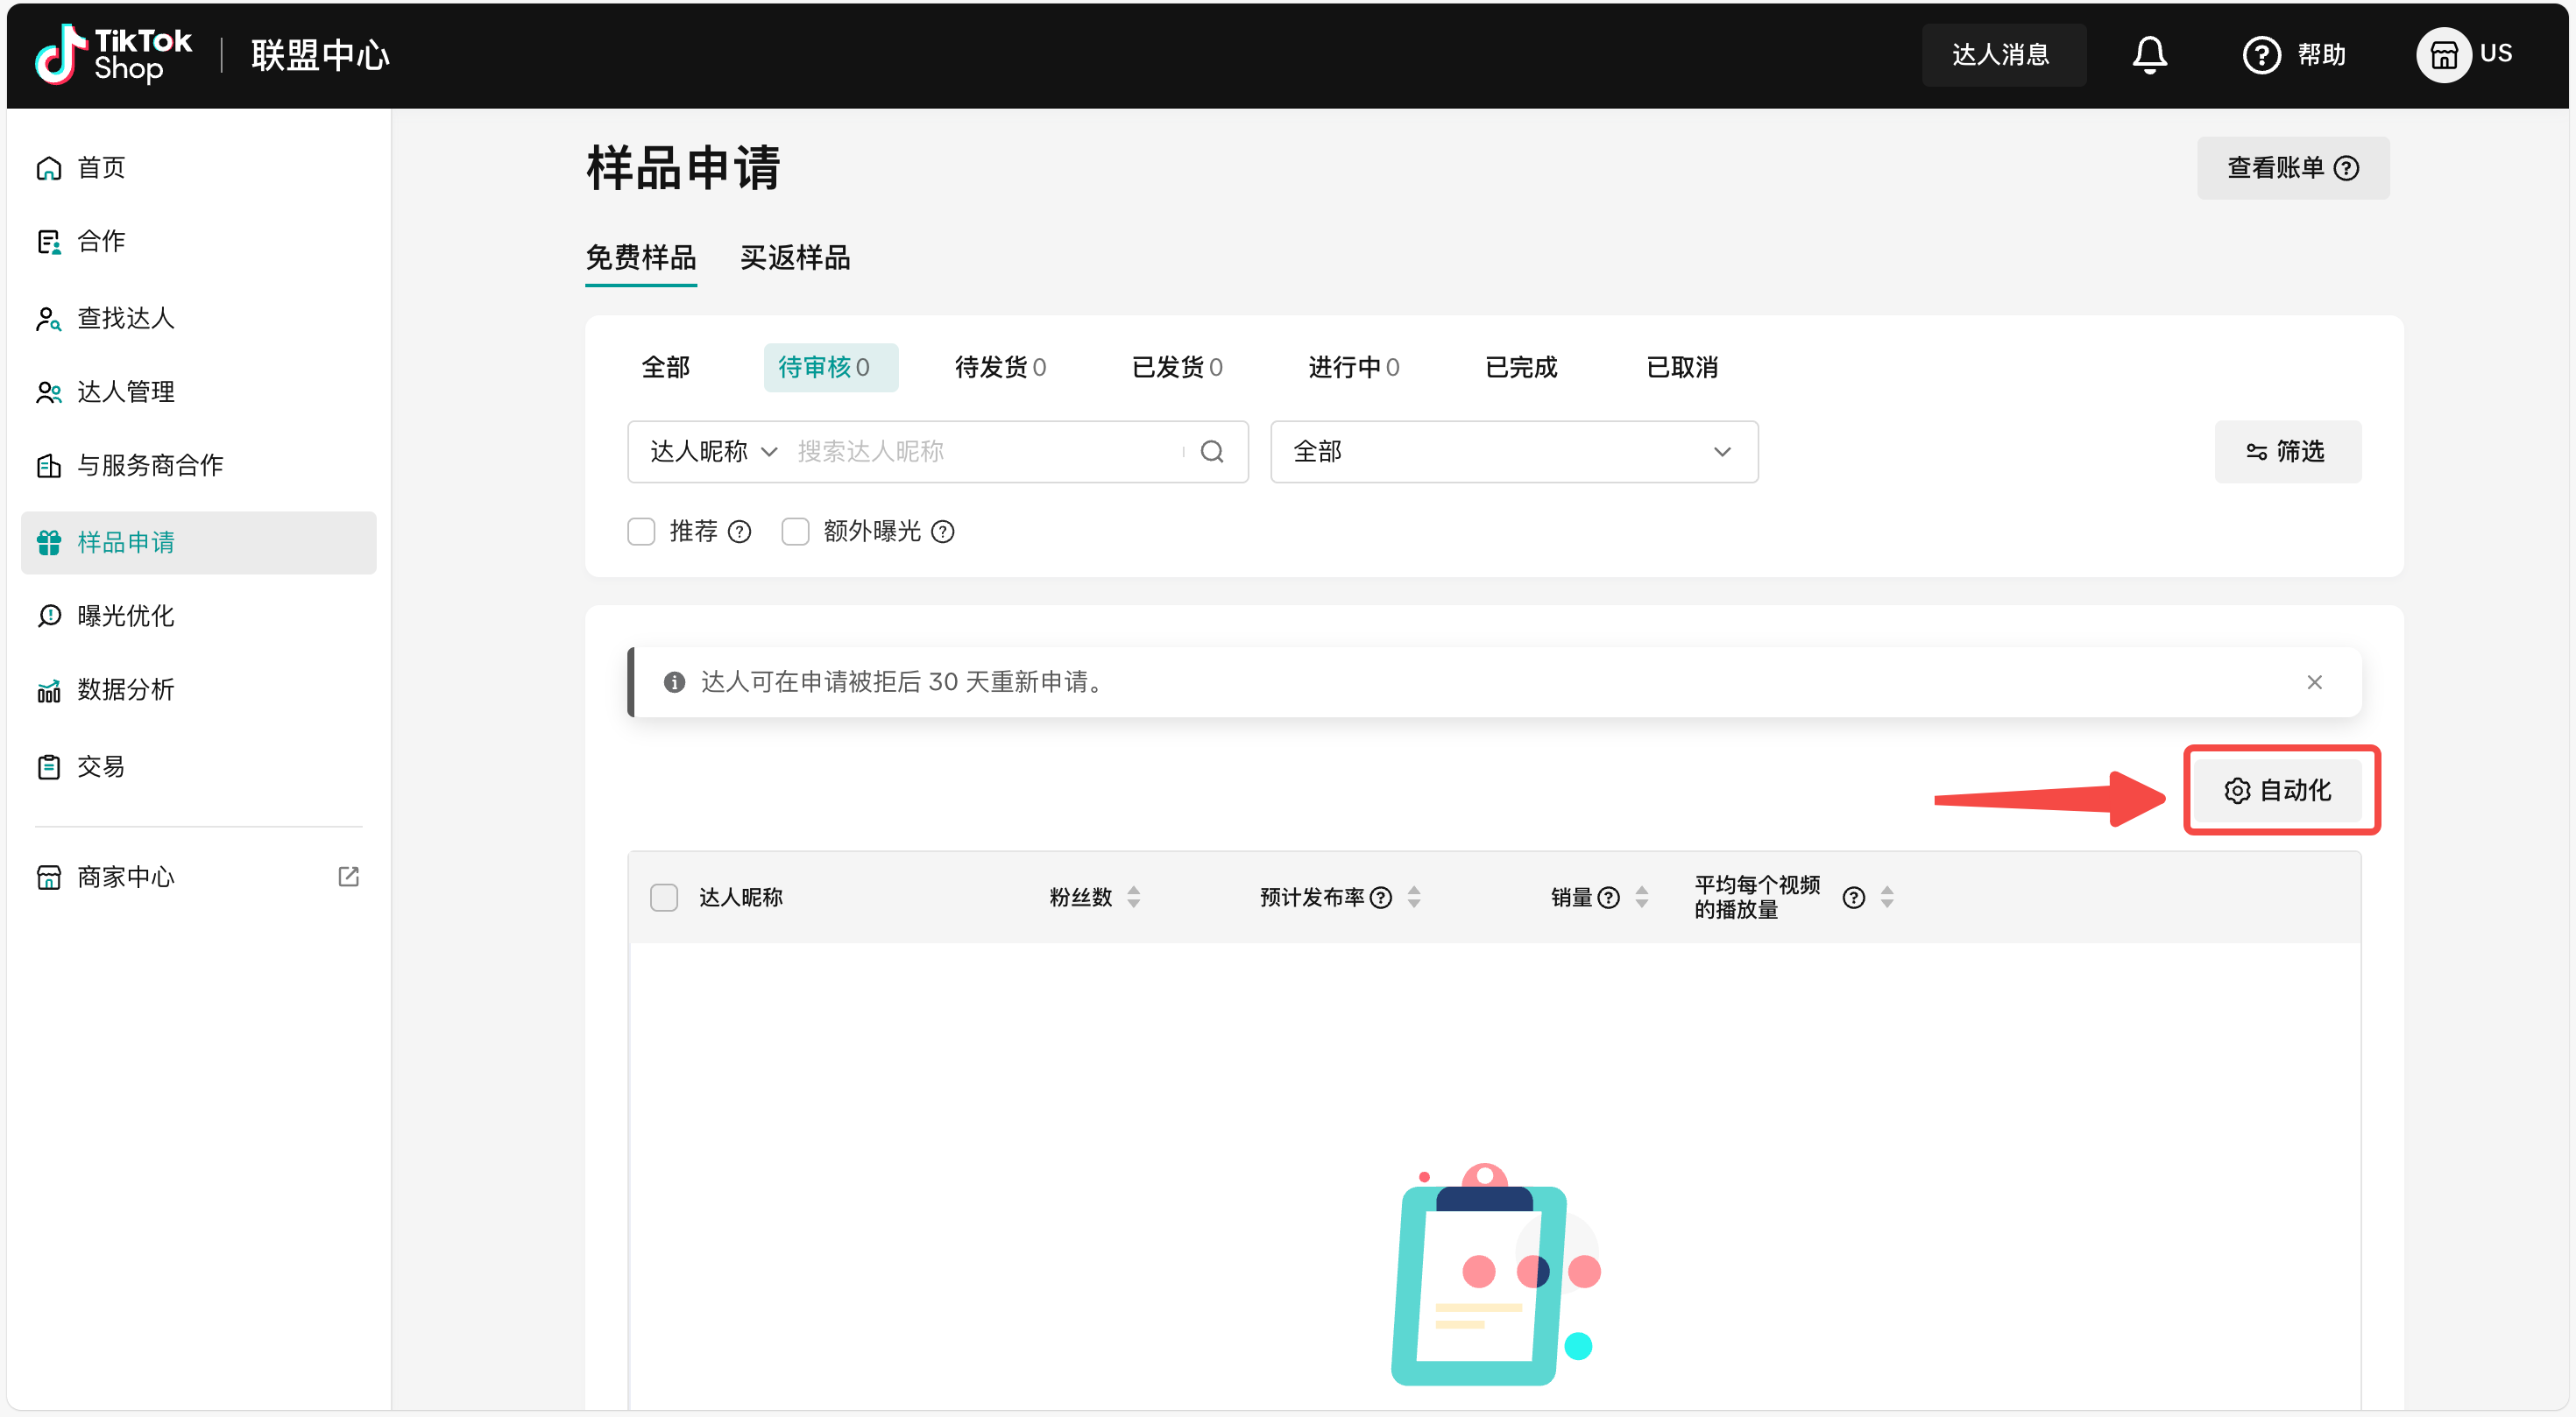Image resolution: width=2576 pixels, height=1417 pixels.
Task: Open the 全部 filter dropdown
Action: pos(1513,452)
